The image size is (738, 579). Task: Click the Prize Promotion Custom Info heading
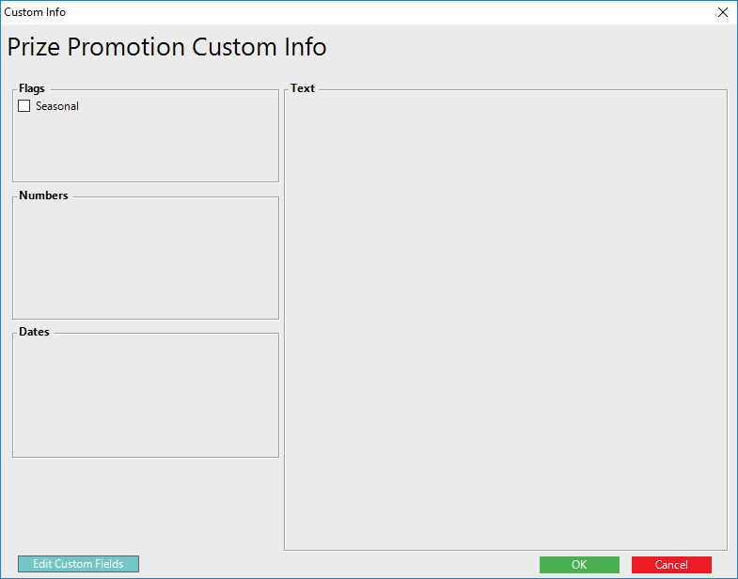coord(167,47)
